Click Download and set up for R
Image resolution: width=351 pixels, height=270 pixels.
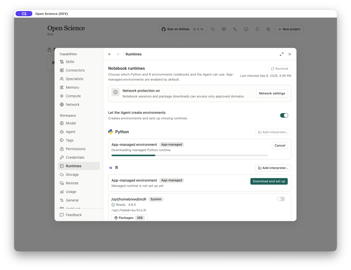coord(269,181)
